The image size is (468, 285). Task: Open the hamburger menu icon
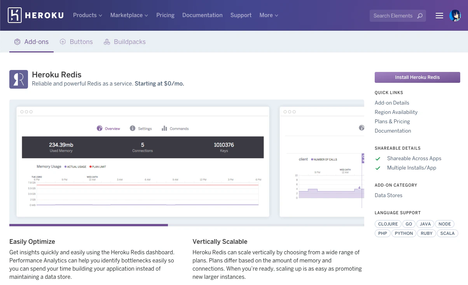click(x=439, y=16)
